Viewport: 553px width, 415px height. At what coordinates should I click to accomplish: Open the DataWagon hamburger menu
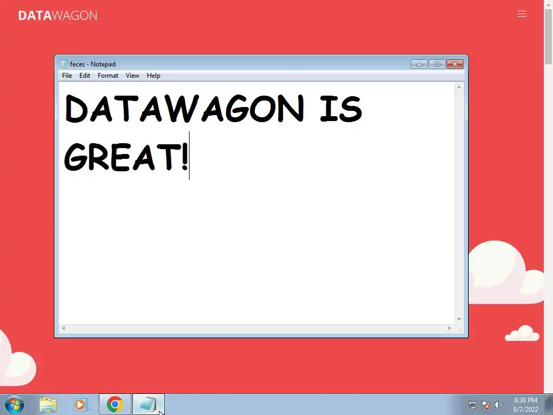tap(522, 14)
